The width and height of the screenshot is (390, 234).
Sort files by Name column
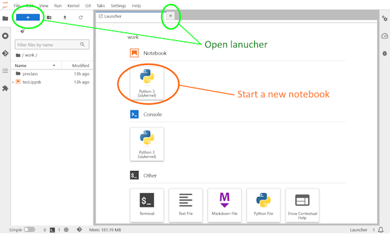coord(36,66)
